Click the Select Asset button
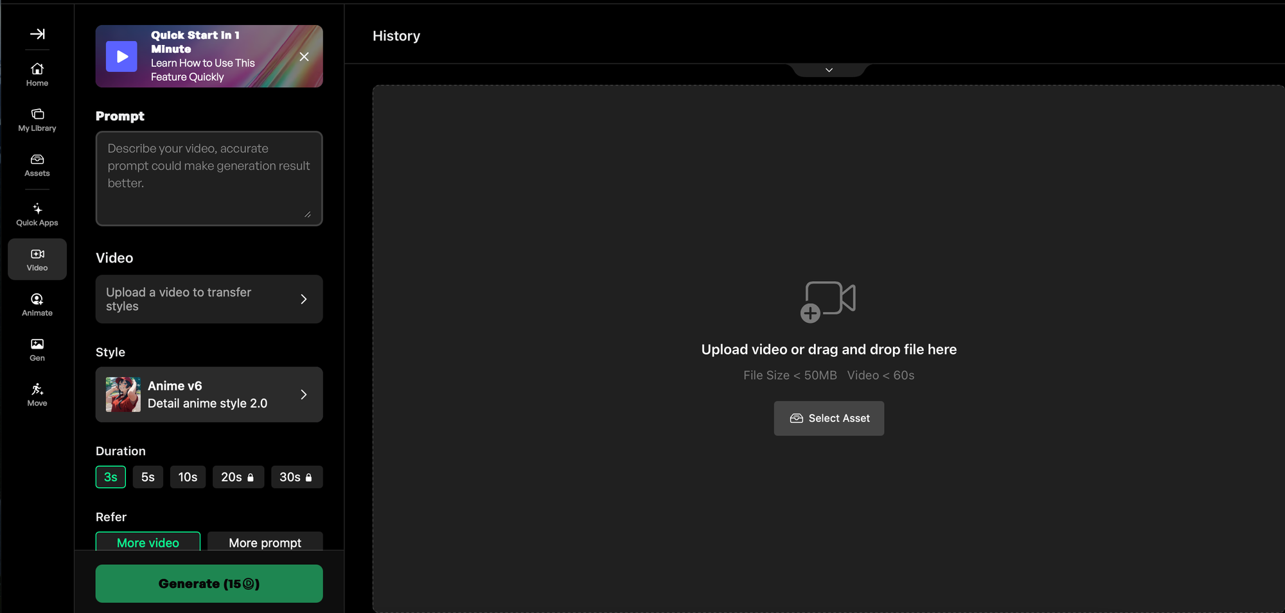The height and width of the screenshot is (613, 1285). coord(829,419)
